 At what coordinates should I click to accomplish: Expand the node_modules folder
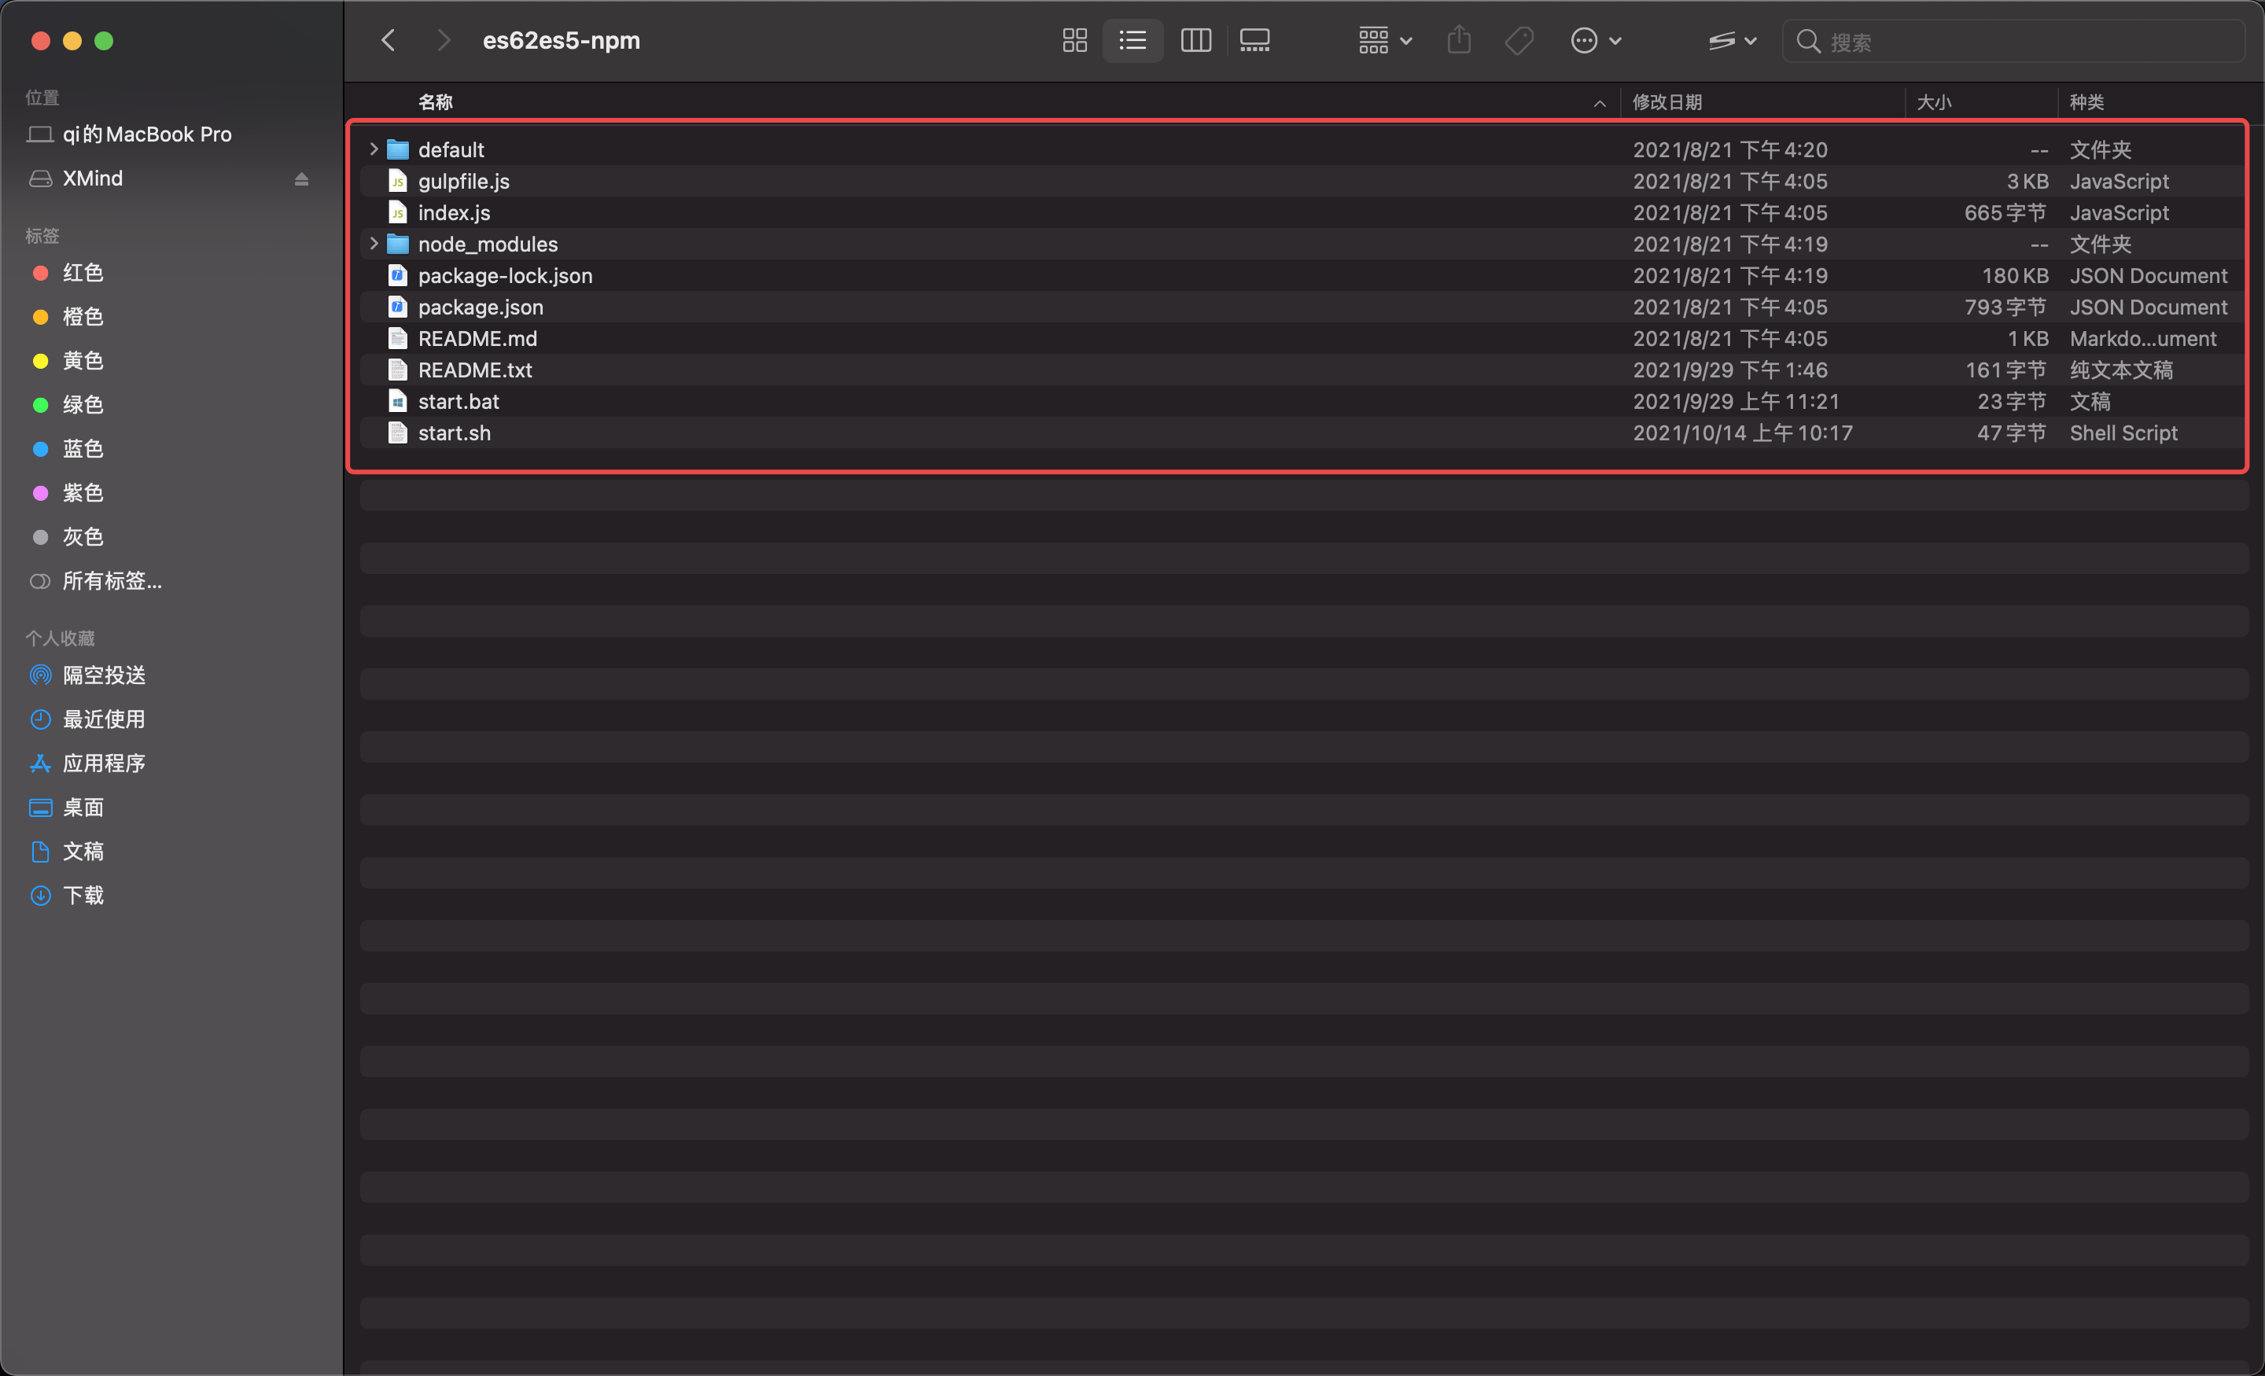pos(374,244)
